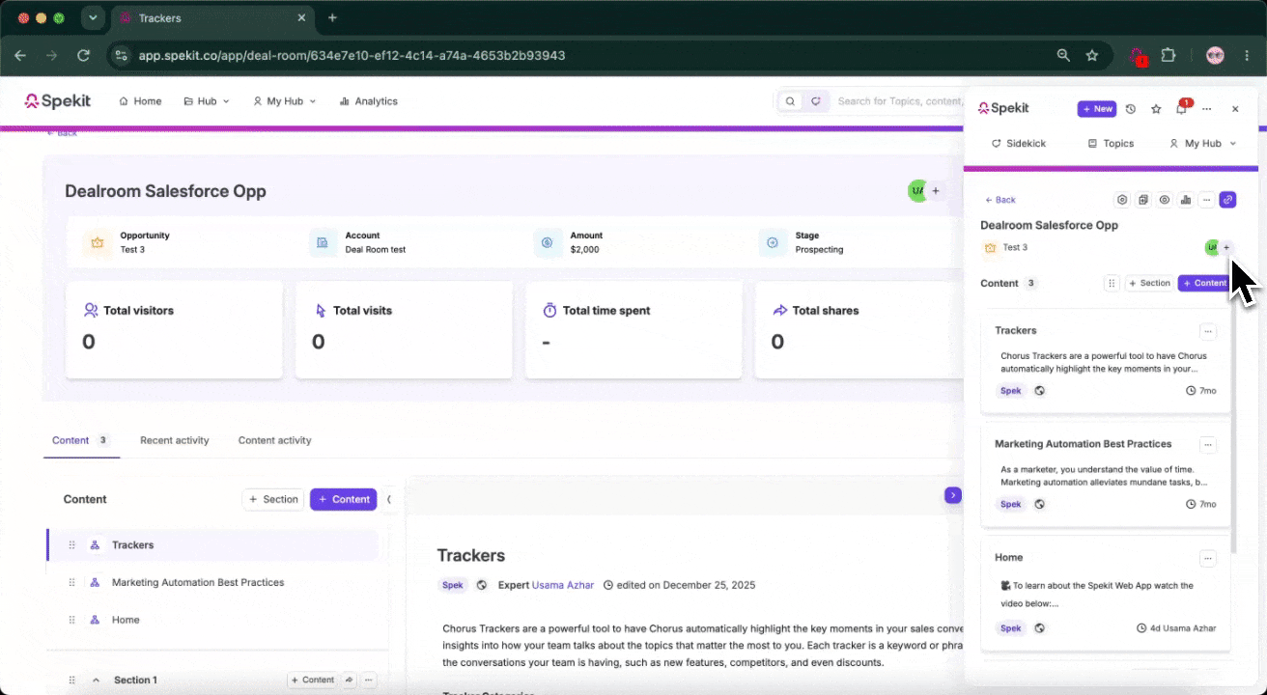Viewport: 1267px width, 695px height.
Task: Go to Home in top navigation
Action: (x=140, y=101)
